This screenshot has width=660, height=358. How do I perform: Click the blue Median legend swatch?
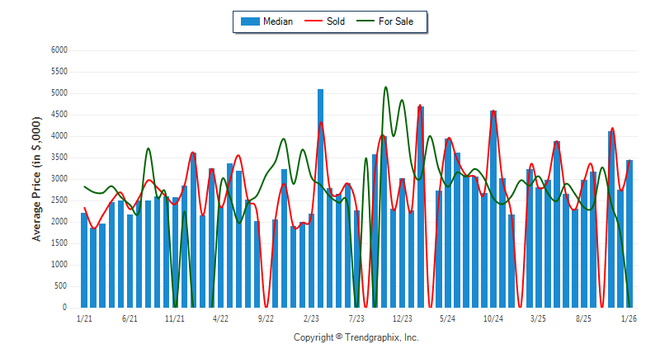249,21
